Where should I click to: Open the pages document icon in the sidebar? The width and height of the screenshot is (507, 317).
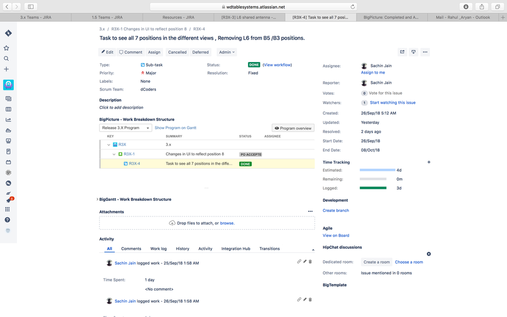9,151
